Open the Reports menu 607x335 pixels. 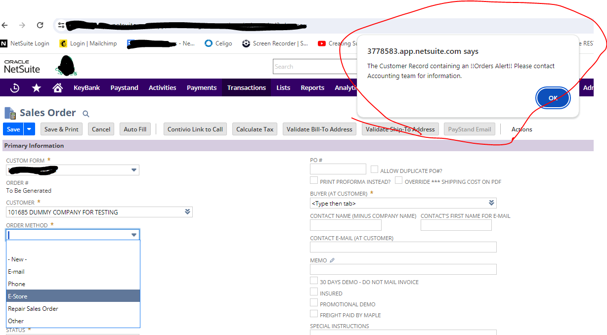(x=312, y=88)
